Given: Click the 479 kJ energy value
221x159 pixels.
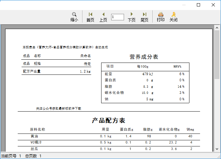Looking at the screenshot, I should pos(148,74).
